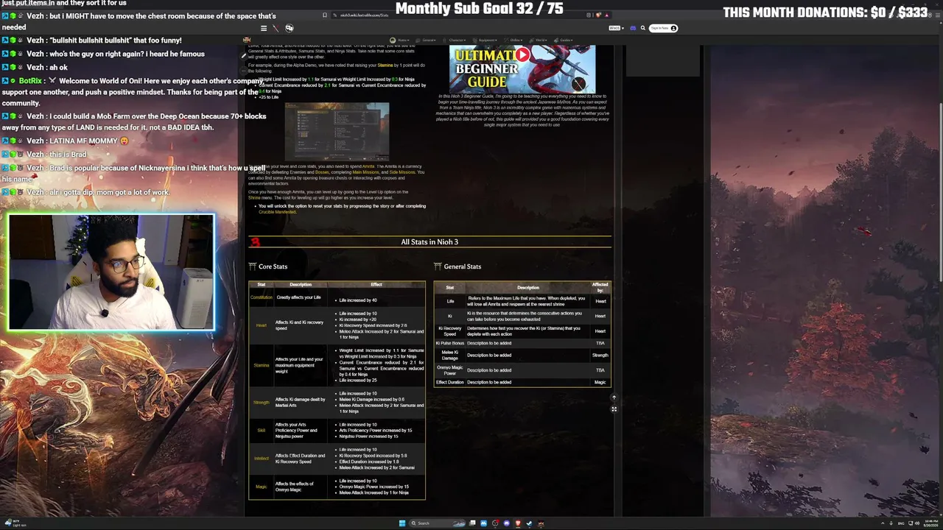
Task: Click the Stamina stat in Core Stats table
Action: pos(261,365)
